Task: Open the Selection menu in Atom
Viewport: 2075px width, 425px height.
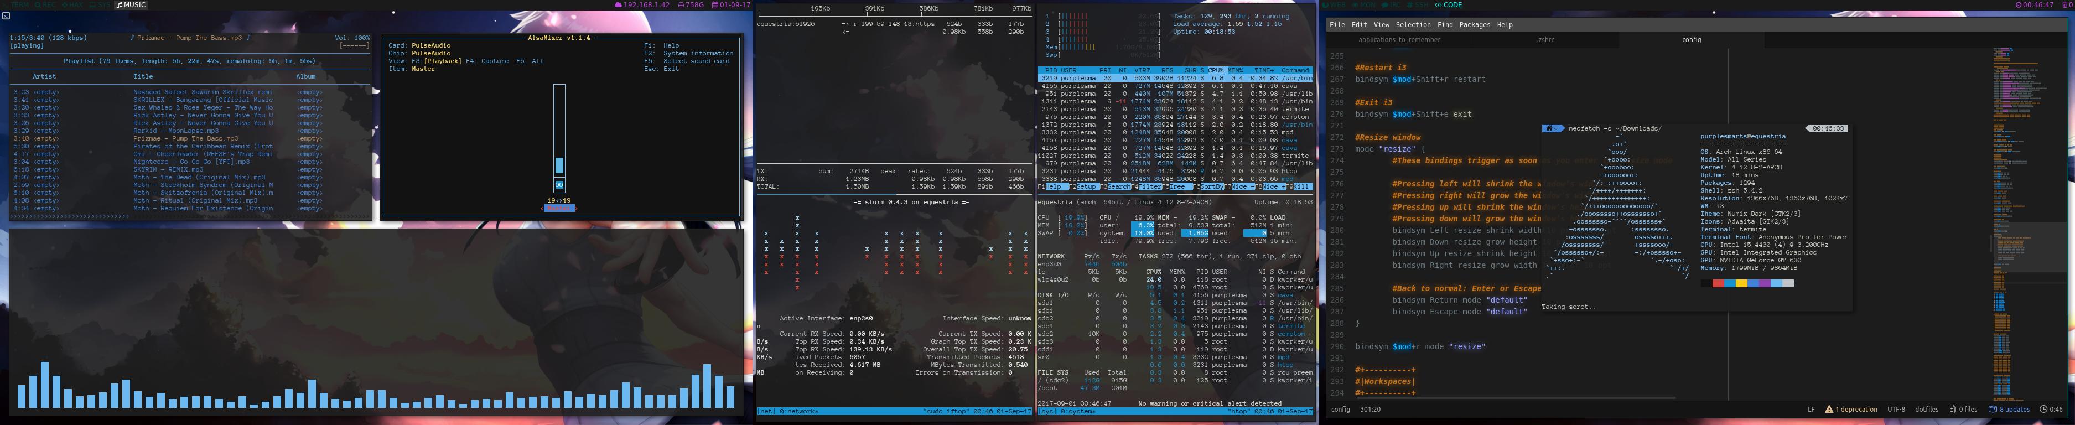Action: pos(1413,25)
